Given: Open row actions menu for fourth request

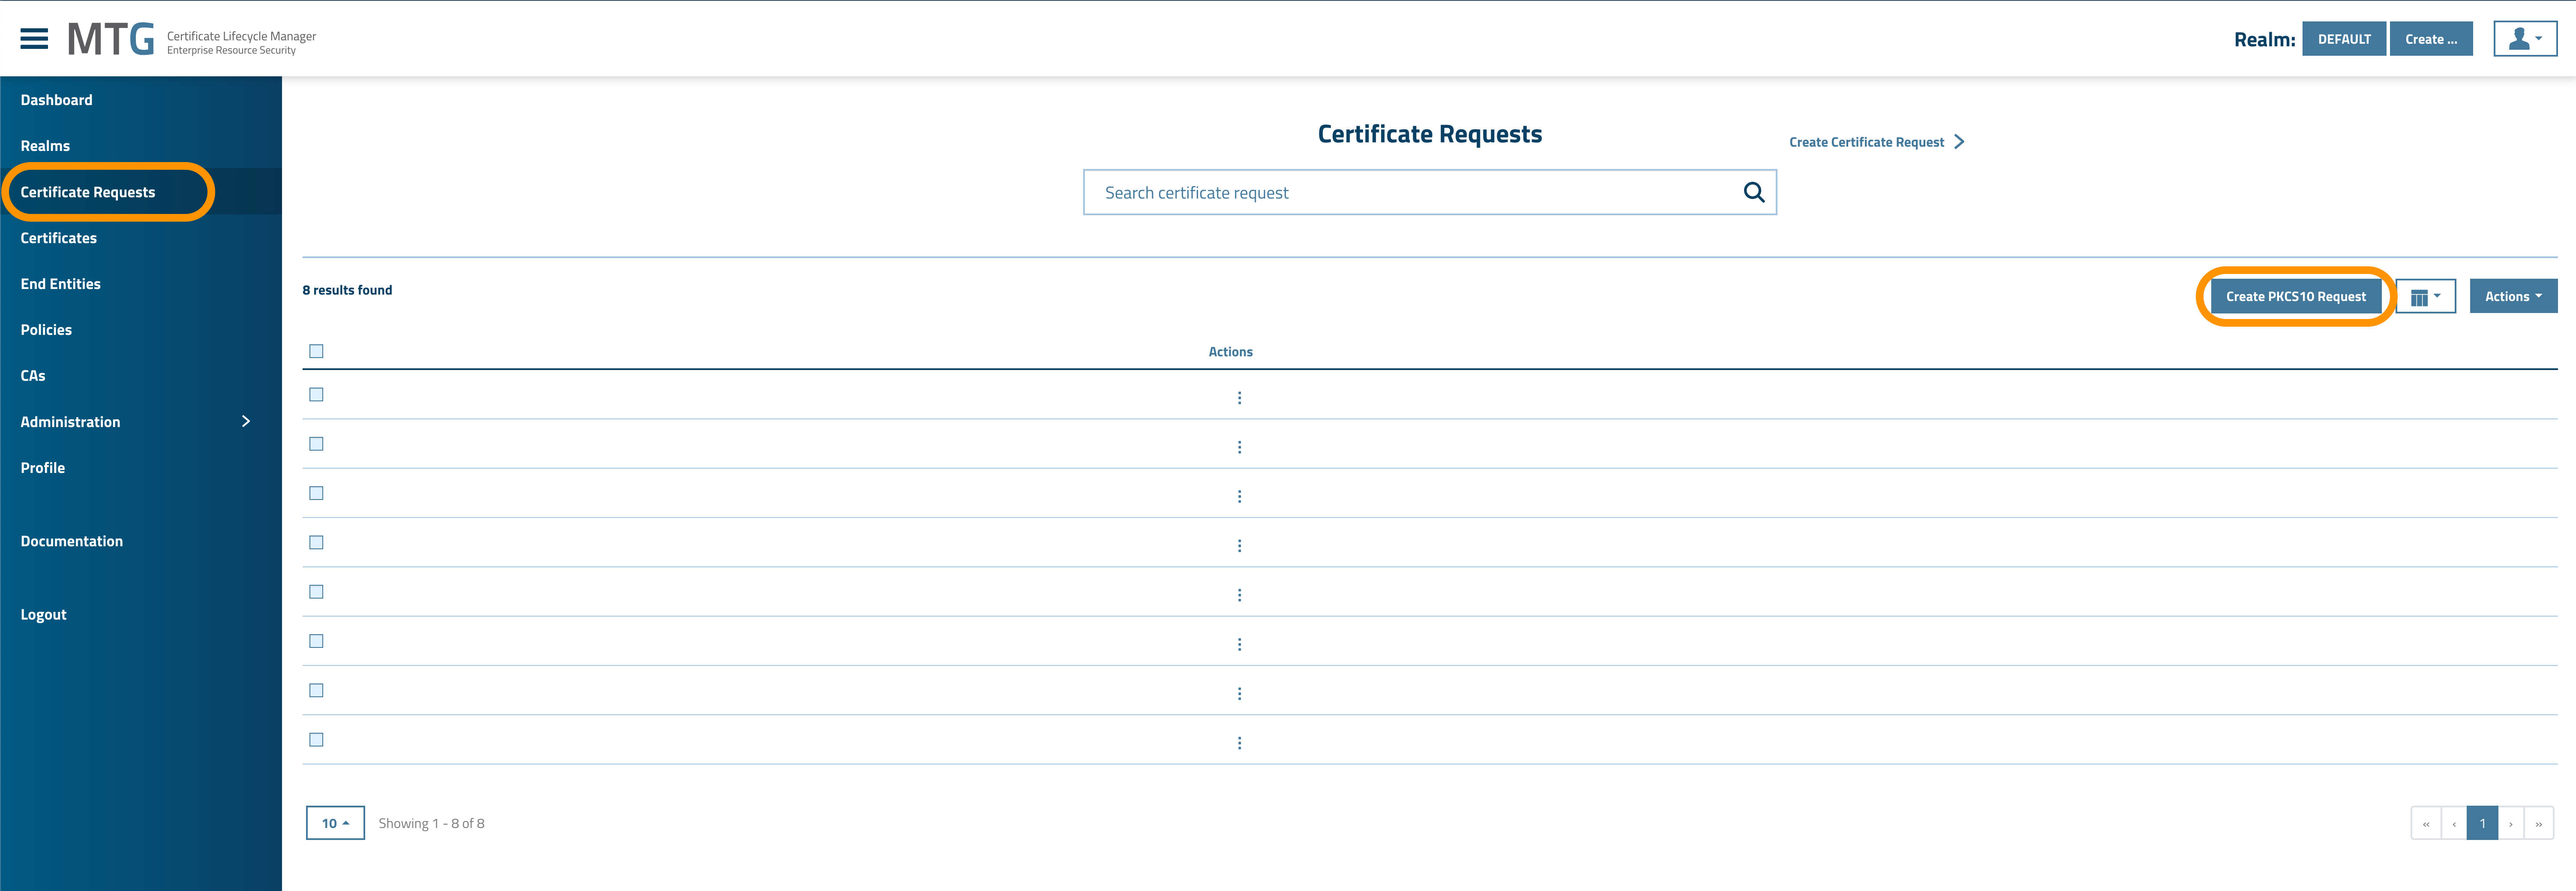Looking at the screenshot, I should click(x=1239, y=546).
